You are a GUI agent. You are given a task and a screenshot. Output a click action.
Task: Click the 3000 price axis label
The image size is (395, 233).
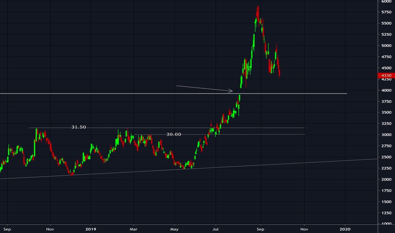(x=387, y=135)
